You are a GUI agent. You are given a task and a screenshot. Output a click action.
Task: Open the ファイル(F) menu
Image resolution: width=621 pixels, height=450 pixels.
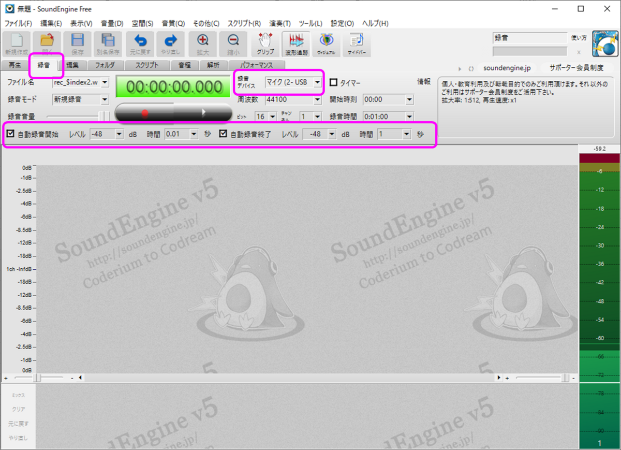(x=19, y=23)
